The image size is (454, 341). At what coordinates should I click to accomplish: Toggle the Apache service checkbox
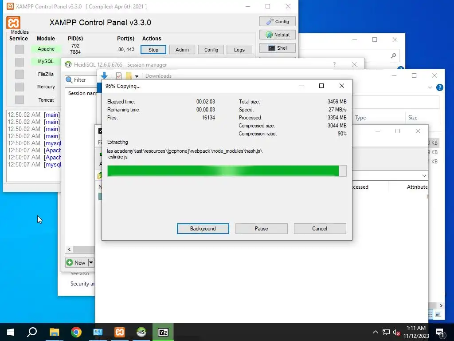click(20, 49)
